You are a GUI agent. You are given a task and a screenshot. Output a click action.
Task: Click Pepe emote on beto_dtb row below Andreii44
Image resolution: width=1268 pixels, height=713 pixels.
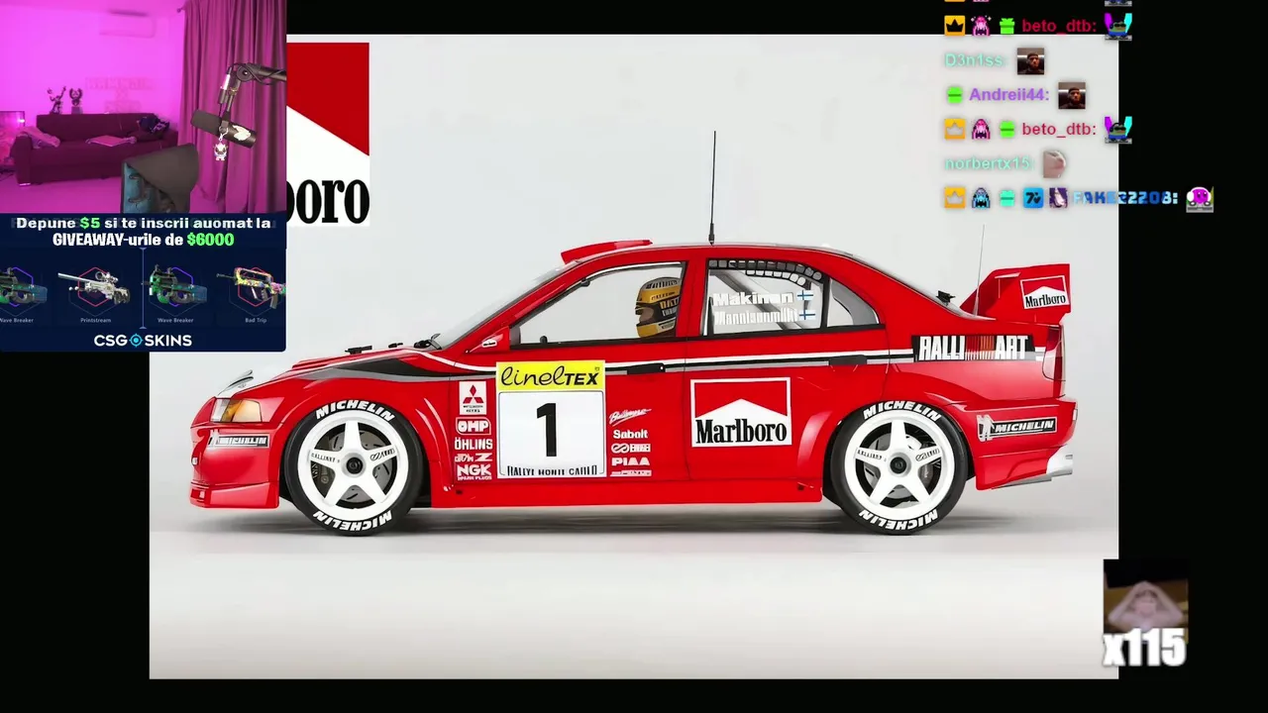[1118, 129]
